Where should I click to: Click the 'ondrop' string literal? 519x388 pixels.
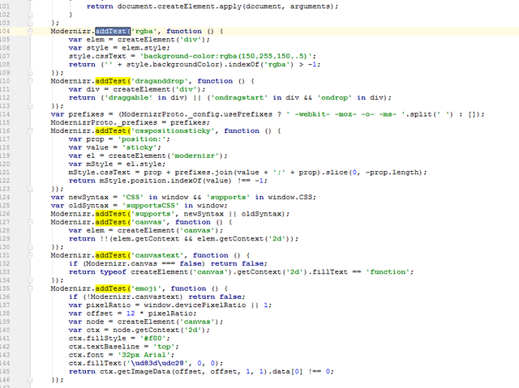(335, 97)
